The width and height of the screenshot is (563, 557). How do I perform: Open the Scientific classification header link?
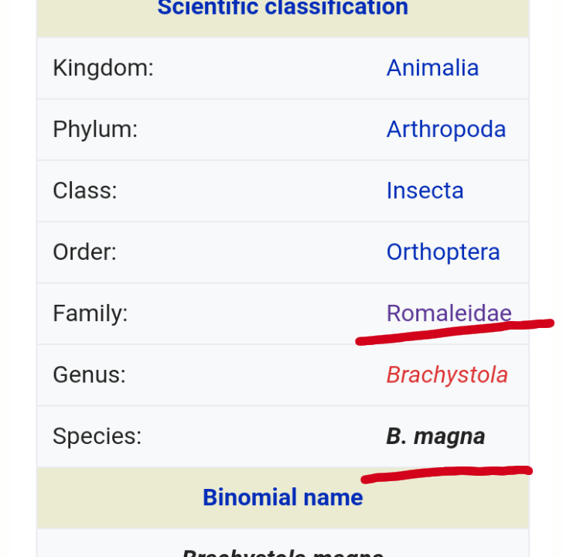(282, 9)
